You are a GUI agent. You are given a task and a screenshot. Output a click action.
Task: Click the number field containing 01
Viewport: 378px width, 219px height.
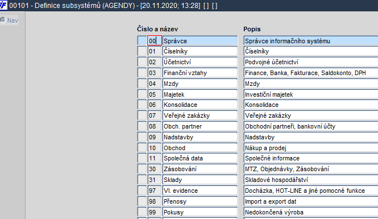pyautogui.click(x=155, y=51)
